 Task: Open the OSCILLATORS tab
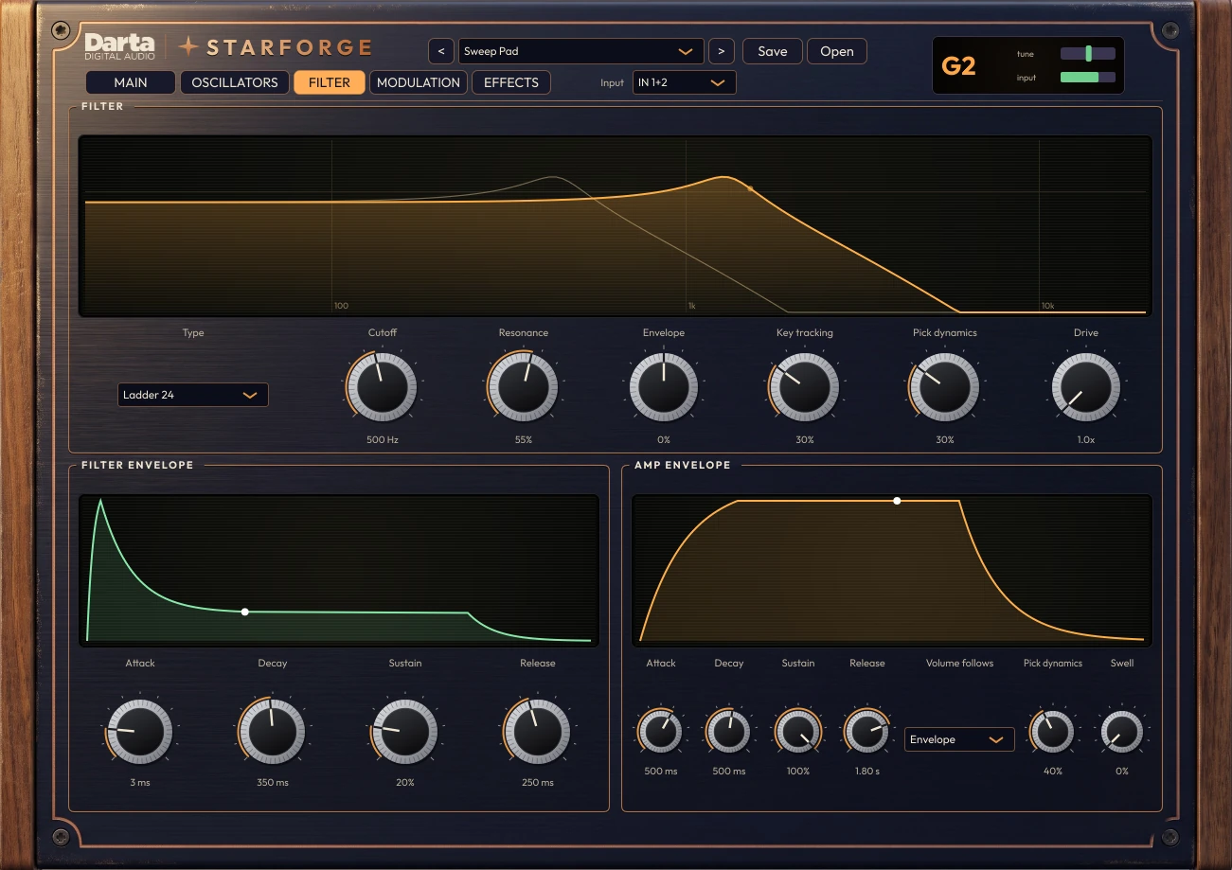(x=235, y=82)
